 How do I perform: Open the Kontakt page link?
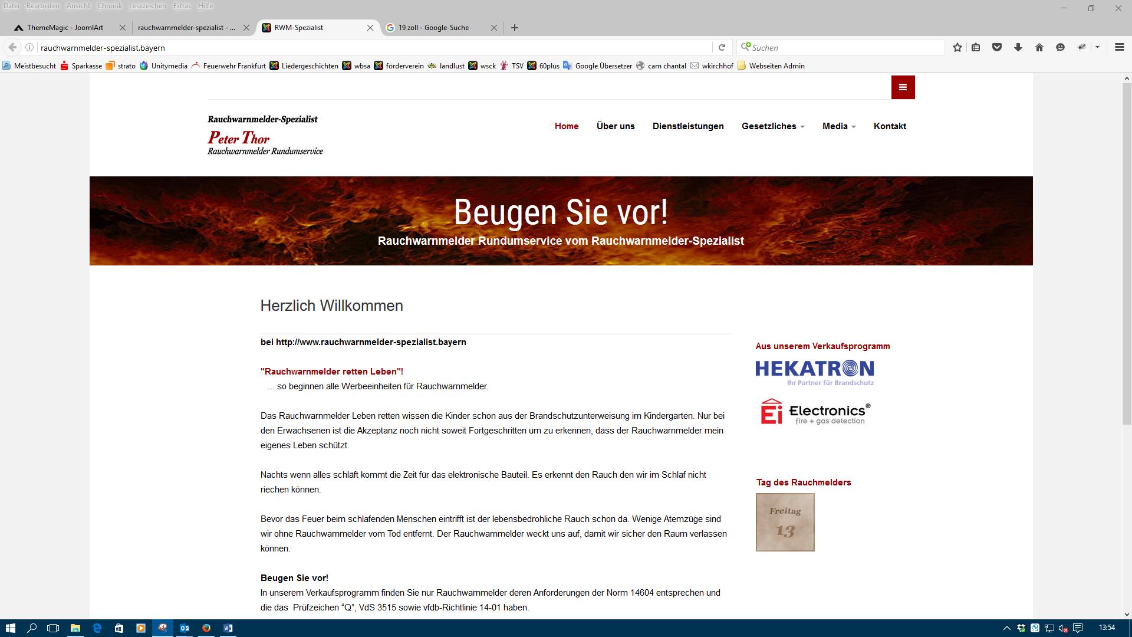coord(890,126)
